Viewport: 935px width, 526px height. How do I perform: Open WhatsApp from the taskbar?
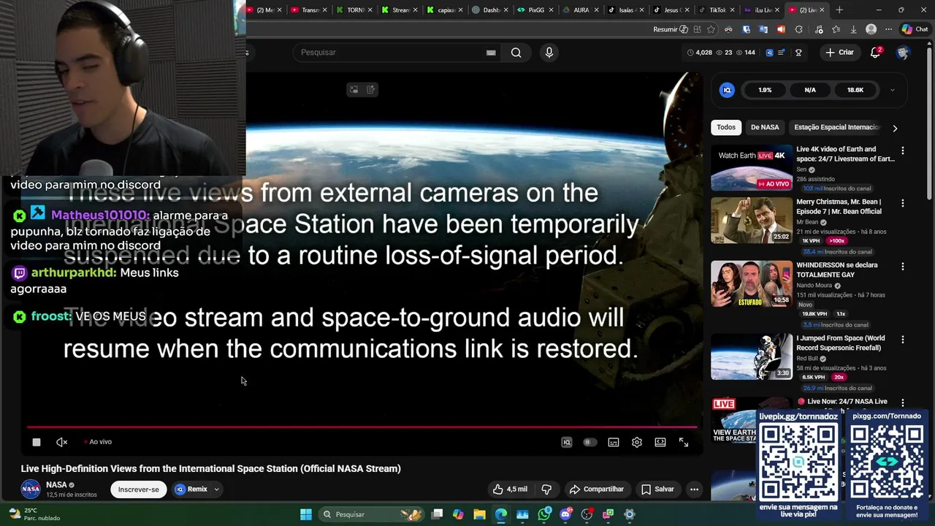(544, 514)
